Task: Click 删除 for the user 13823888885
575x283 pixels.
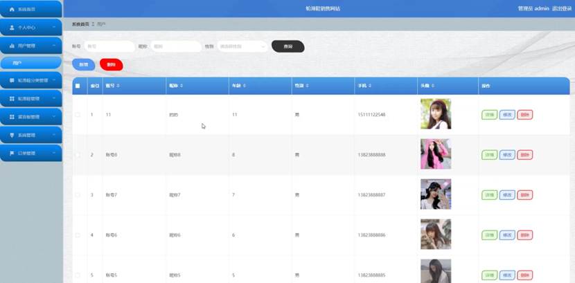Action: [524, 275]
